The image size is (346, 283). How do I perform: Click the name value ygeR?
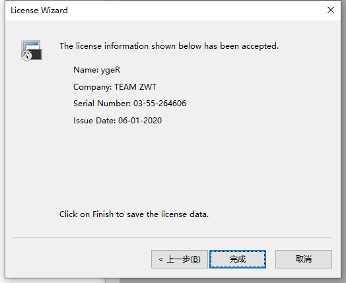pyautogui.click(x=110, y=70)
